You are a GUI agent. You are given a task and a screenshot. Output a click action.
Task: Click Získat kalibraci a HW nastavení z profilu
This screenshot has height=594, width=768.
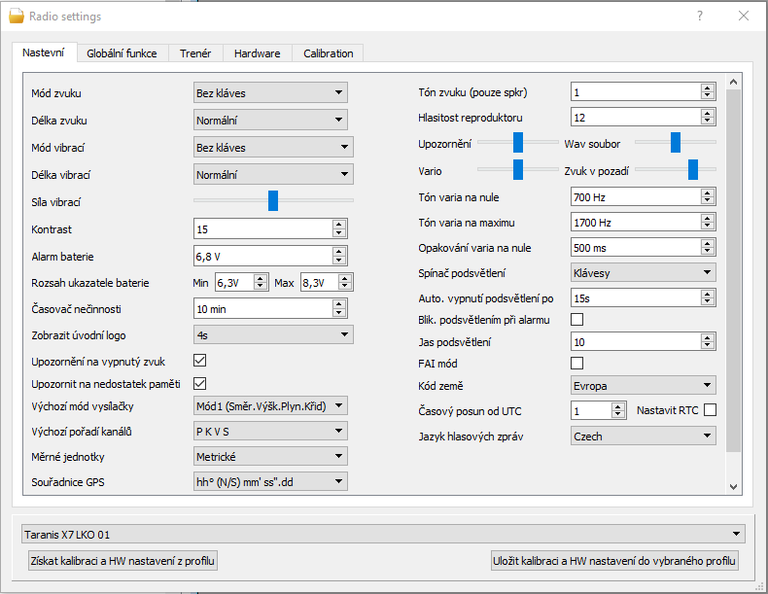[122, 561]
